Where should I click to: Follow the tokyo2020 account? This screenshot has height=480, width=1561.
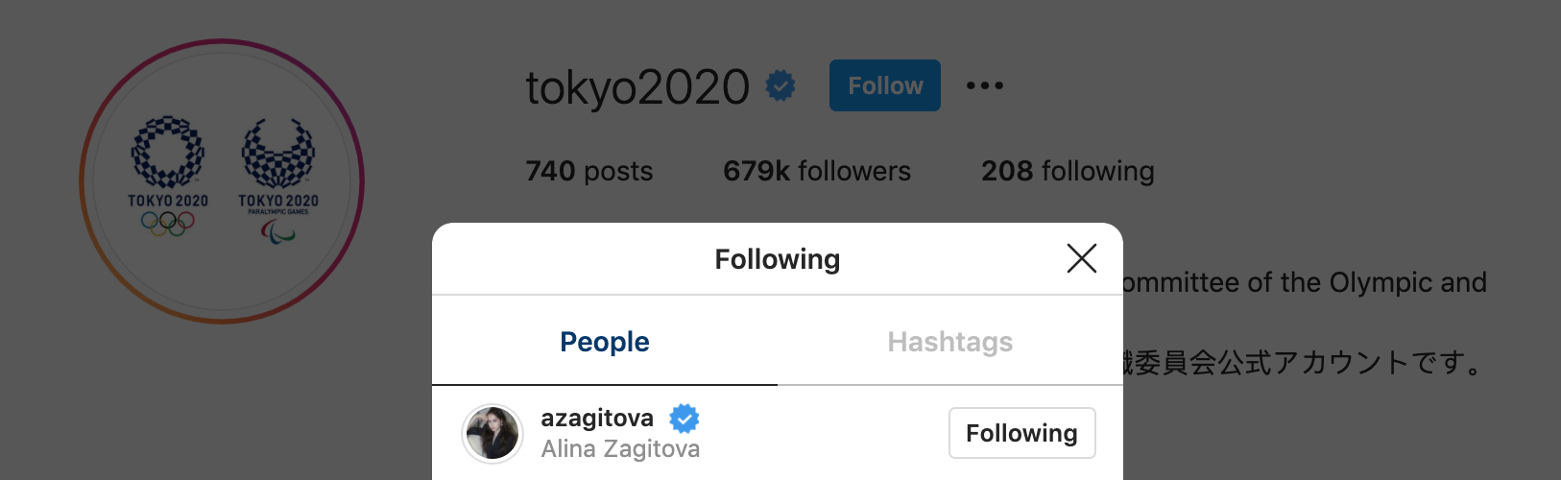885,85
